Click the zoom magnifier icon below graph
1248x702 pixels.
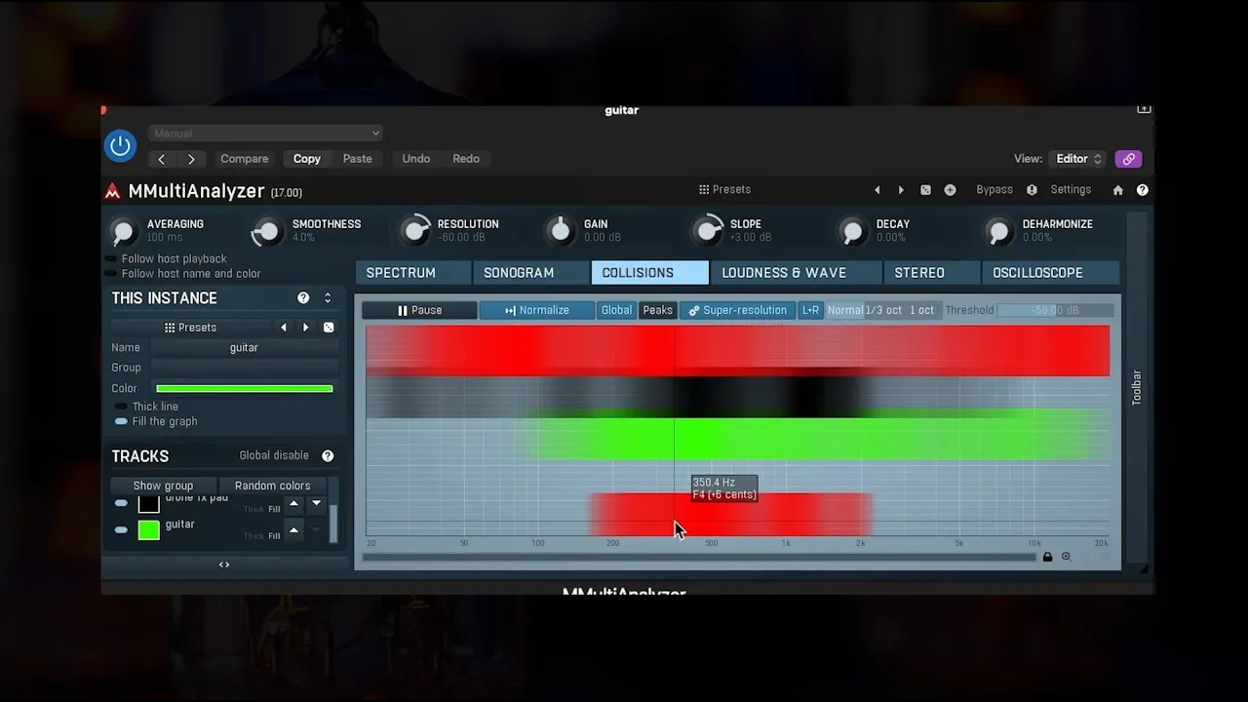point(1067,557)
